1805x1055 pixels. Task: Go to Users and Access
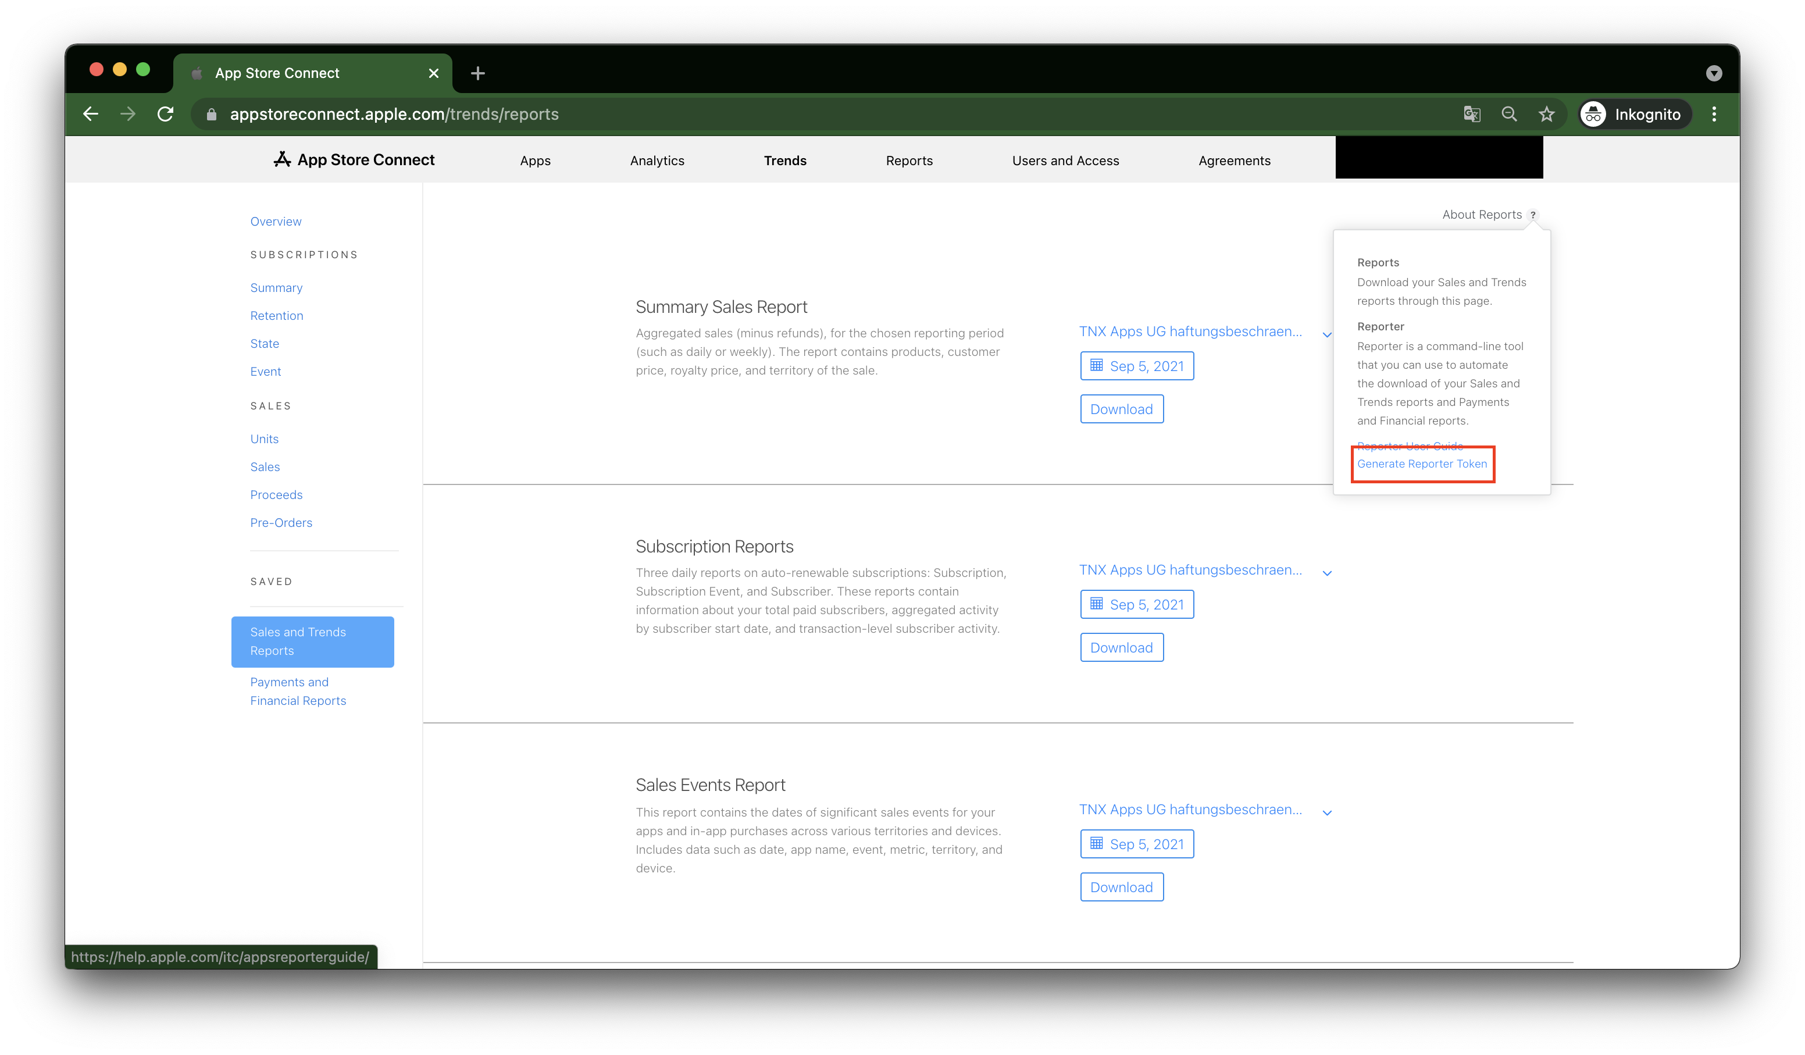[x=1065, y=161]
